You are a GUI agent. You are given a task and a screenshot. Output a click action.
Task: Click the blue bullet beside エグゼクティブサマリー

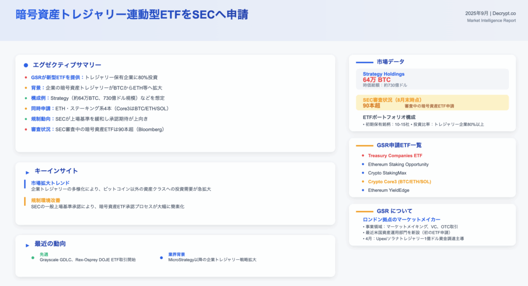pos(26,65)
